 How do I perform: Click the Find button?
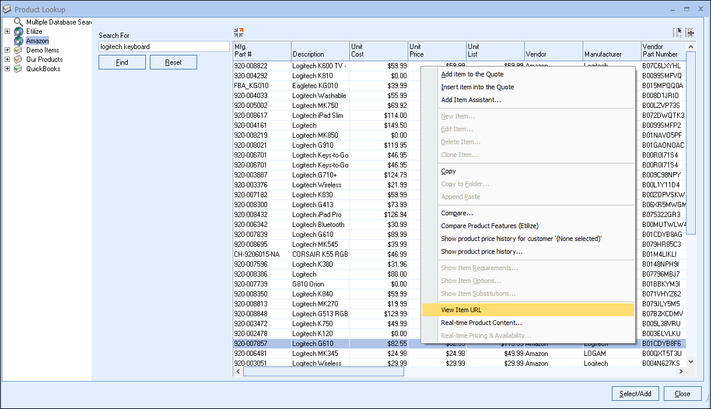pyautogui.click(x=122, y=62)
